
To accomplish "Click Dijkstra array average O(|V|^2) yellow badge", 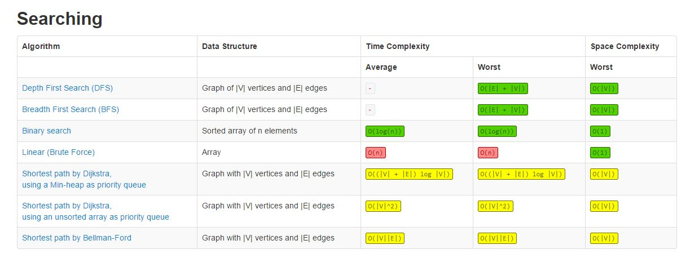I will pyautogui.click(x=383, y=206).
